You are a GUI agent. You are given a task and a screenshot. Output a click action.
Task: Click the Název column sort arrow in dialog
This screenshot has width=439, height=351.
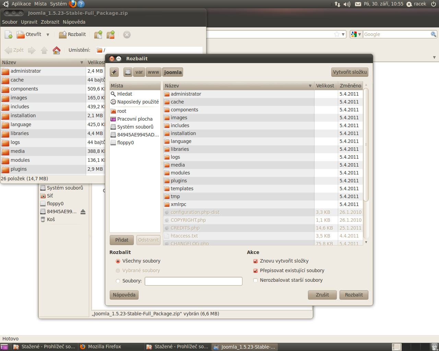pyautogui.click(x=310, y=86)
